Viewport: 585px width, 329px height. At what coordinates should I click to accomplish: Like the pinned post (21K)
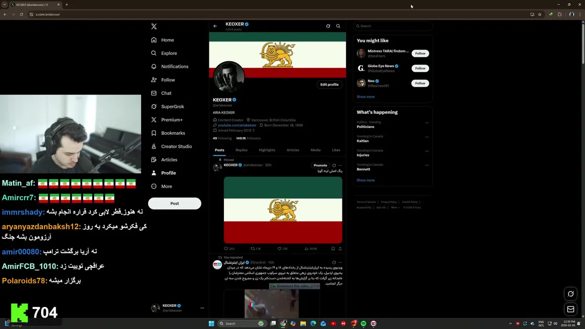click(283, 249)
